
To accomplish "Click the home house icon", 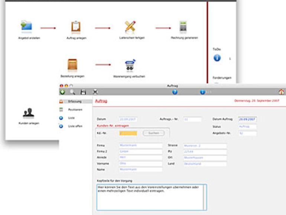I will click(x=282, y=92).
